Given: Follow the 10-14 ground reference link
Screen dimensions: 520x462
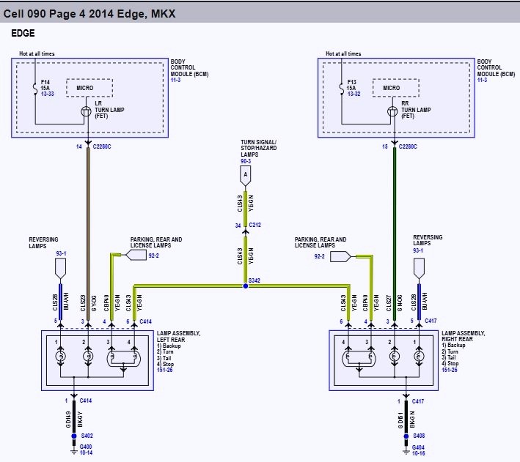Looking at the screenshot, I should (87, 452).
